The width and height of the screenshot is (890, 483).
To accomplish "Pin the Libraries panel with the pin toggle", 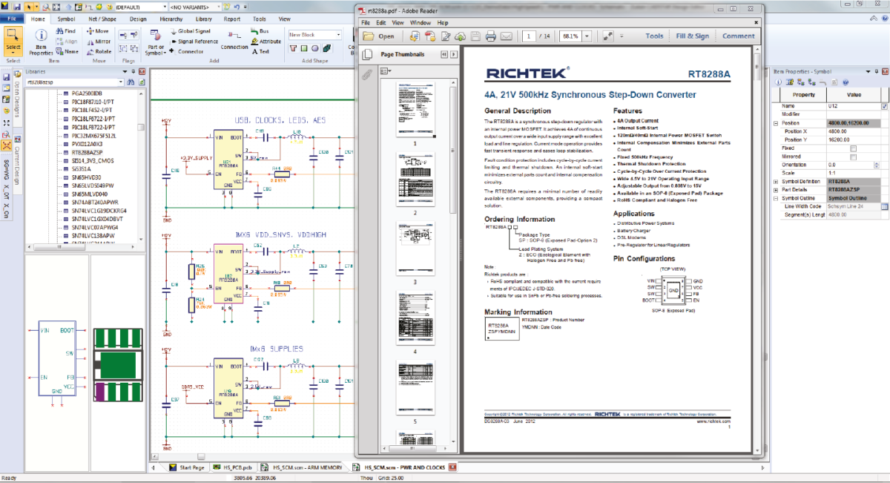I will click(133, 72).
